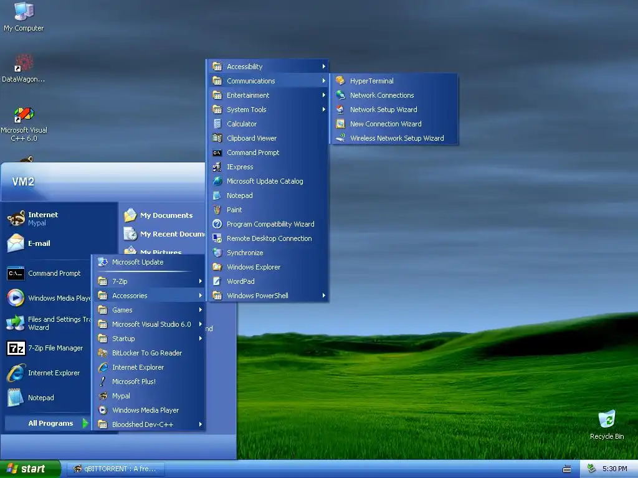Select Microsoft Visual C++ 6.0 desktop shortcut
This screenshot has height=478, width=638.
tap(24, 124)
